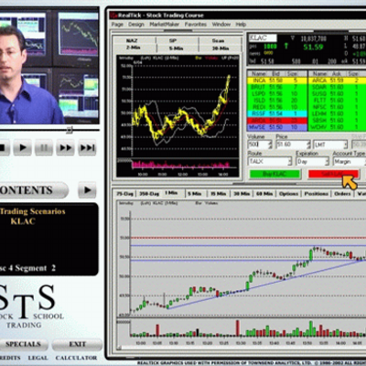
Task: Open the SPECIALS section
Action: coord(24,344)
